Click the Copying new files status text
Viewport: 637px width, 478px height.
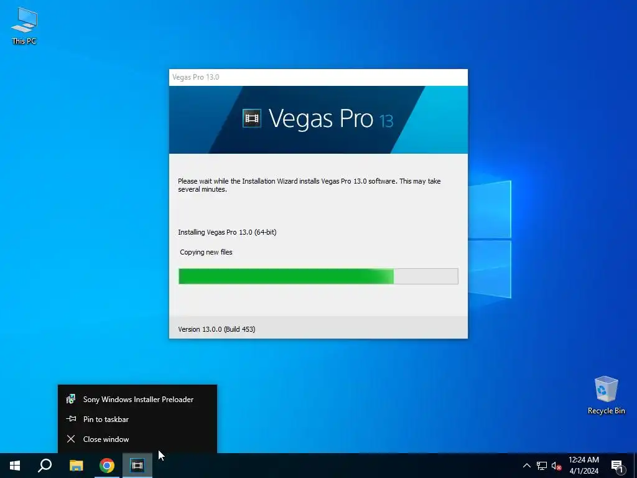pyautogui.click(x=206, y=252)
